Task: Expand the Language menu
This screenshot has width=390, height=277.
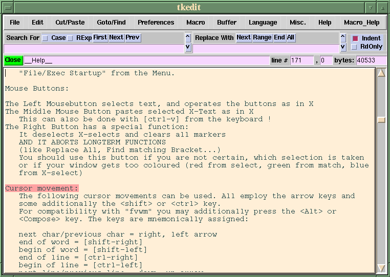Action: coord(263,23)
